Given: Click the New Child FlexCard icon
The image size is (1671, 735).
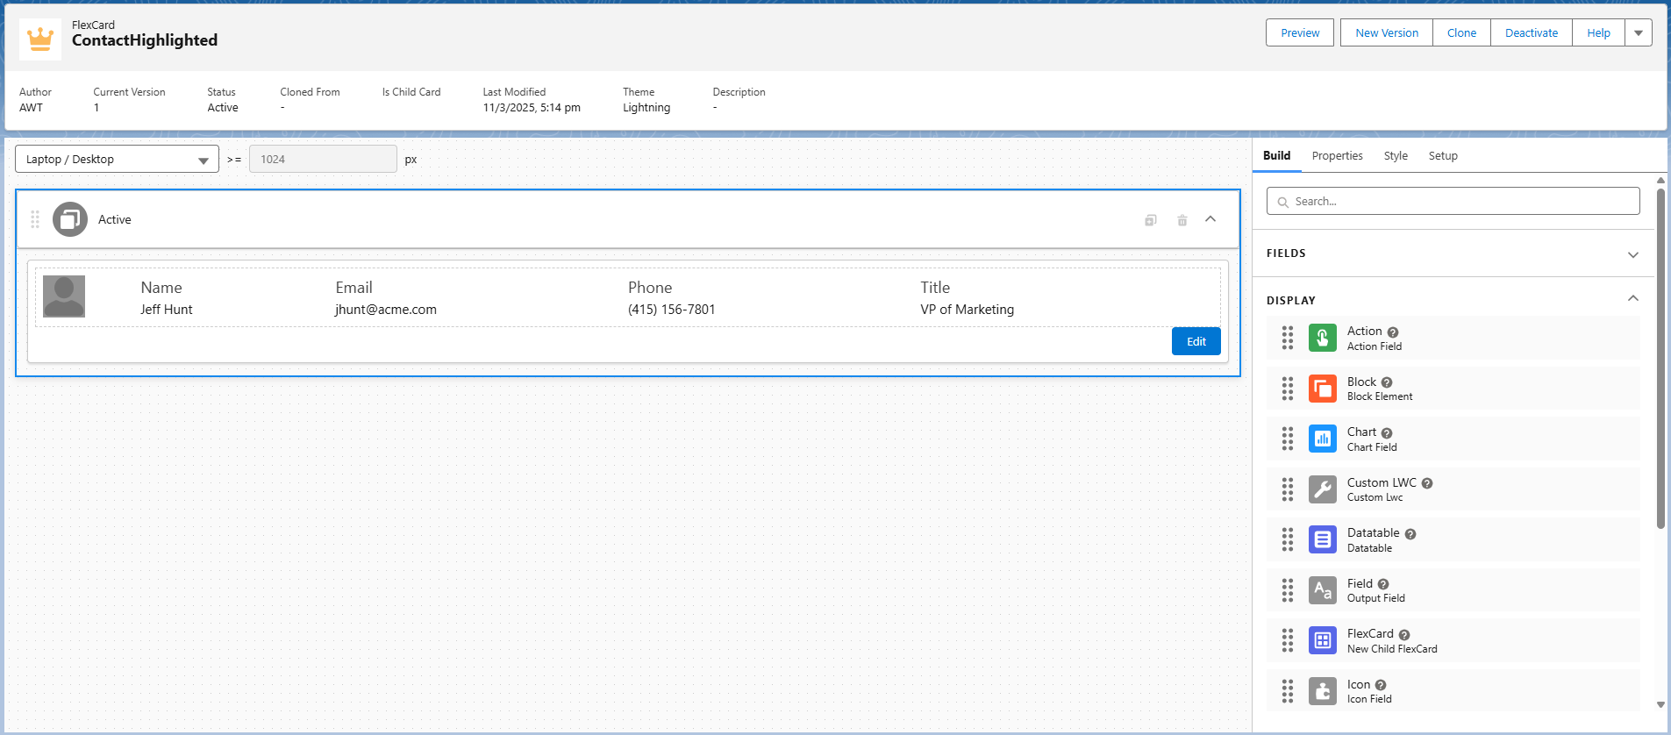Looking at the screenshot, I should click(1322, 640).
